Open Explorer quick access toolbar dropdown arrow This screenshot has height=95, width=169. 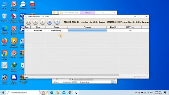(x=63, y=13)
